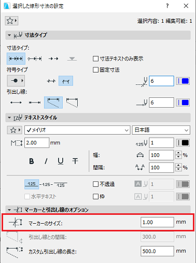Toggle underline text formatting
The width and height of the screenshot is (196, 263).
tap(61, 161)
